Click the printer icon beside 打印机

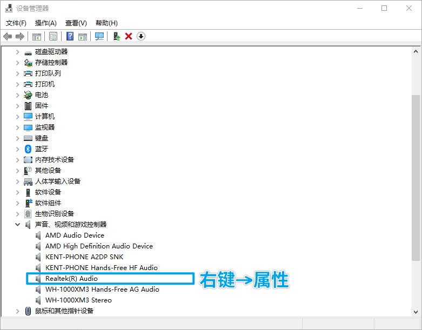(28, 84)
